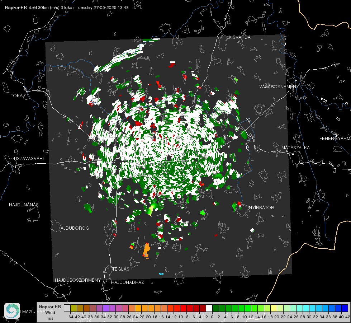Image resolution: width=351 pixels, height=323 pixels.
Task: Select the HAJDÚDOROG city label
Action: point(73,228)
